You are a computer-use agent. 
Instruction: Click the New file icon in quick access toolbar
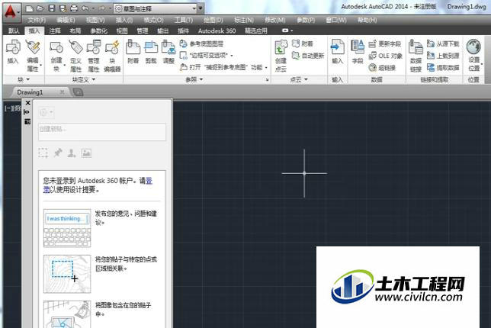pyautogui.click(x=29, y=8)
